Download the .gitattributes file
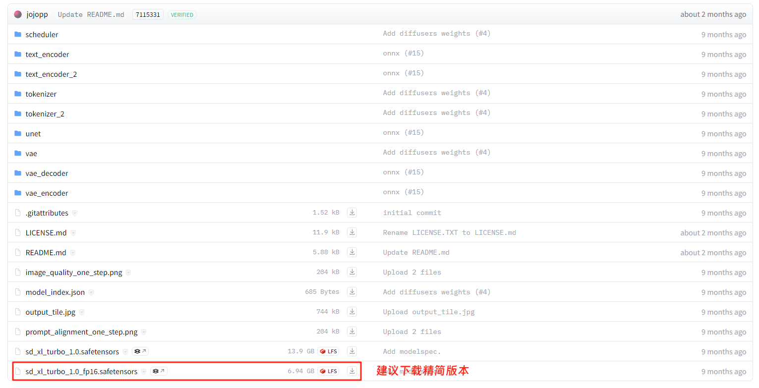The height and width of the screenshot is (388, 759). (x=352, y=213)
